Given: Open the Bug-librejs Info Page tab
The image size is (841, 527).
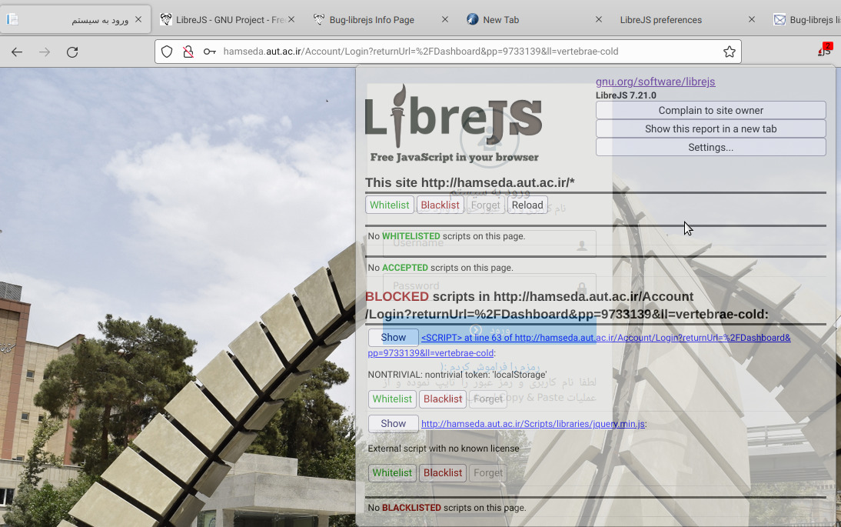Looking at the screenshot, I should point(381,19).
